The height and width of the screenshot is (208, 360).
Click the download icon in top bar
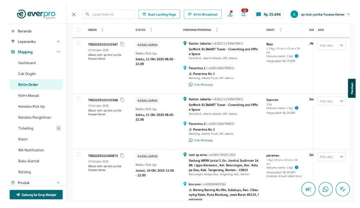click(x=230, y=14)
